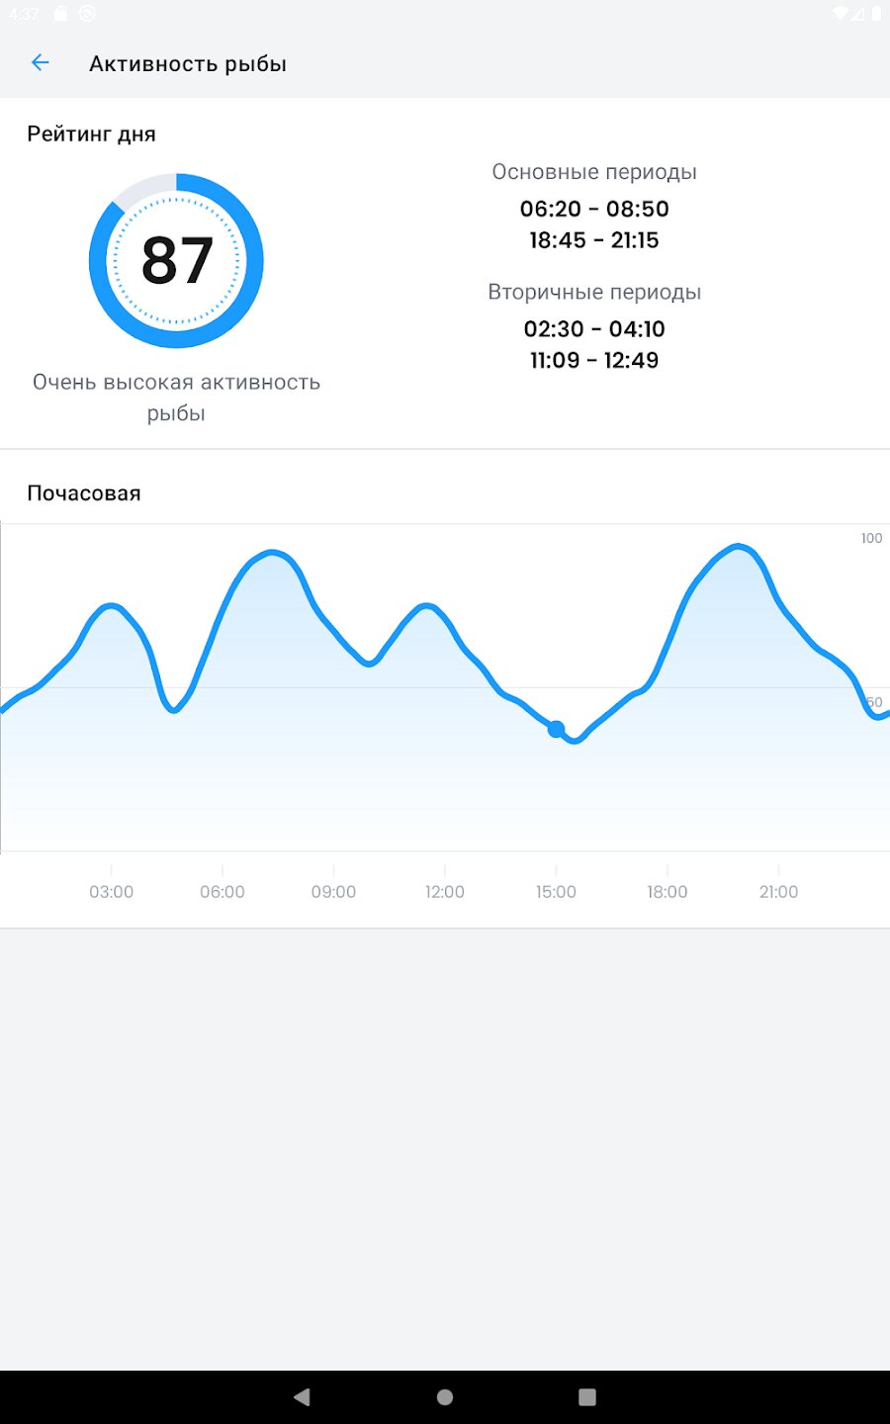Tap the primary period 18:45 - 21:15
This screenshot has height=1424, width=890.
594,240
